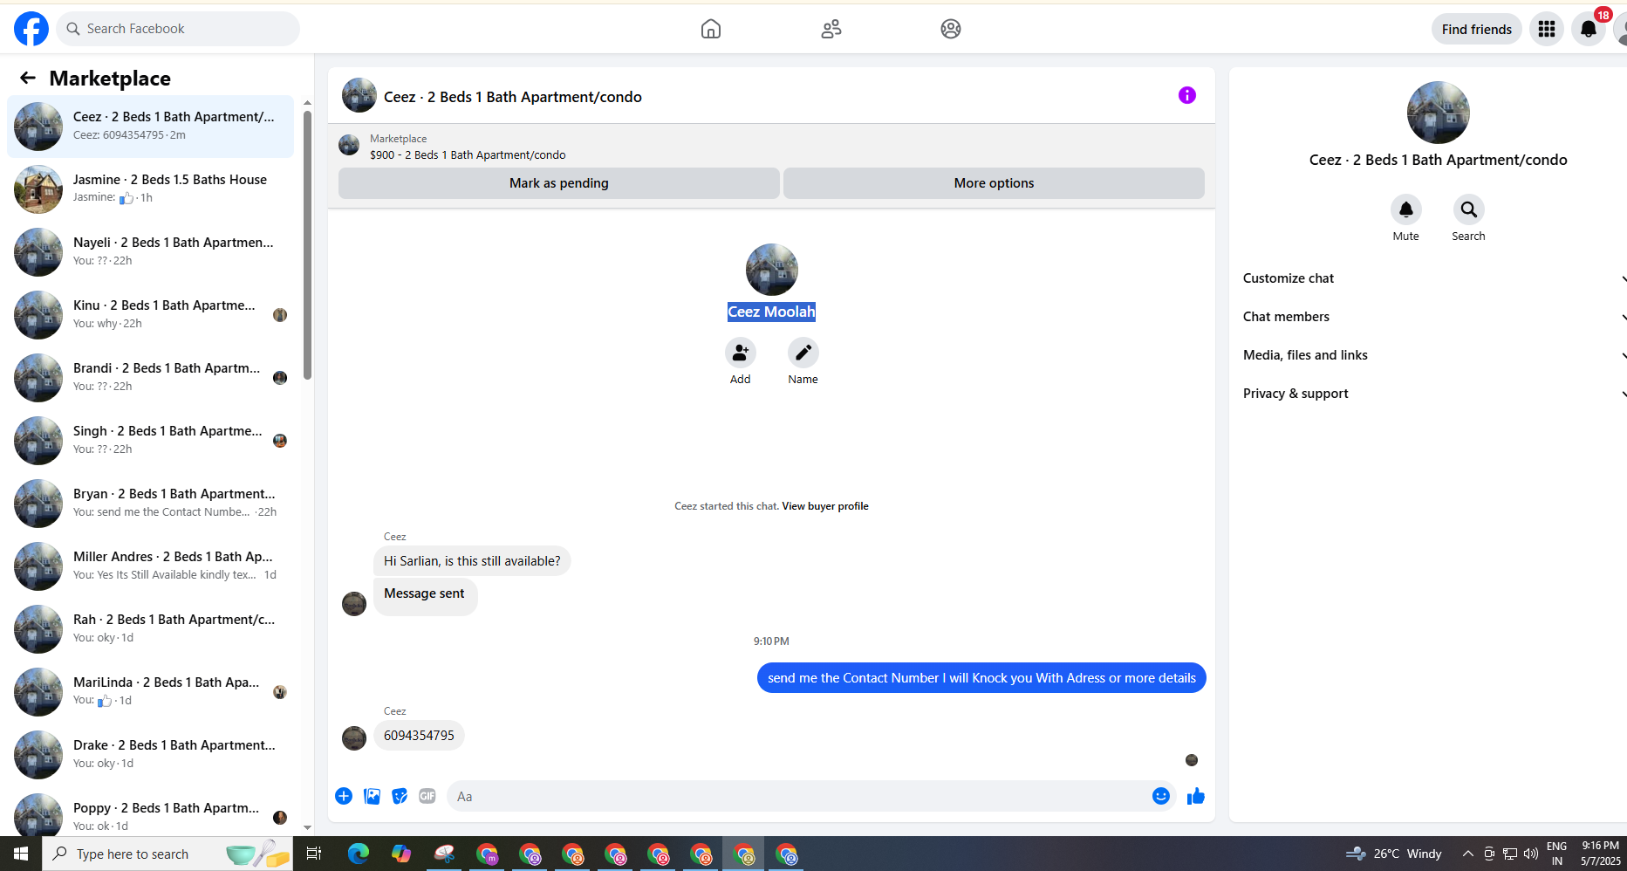
Task: Open Windows Start menu
Action: pyautogui.click(x=21, y=854)
